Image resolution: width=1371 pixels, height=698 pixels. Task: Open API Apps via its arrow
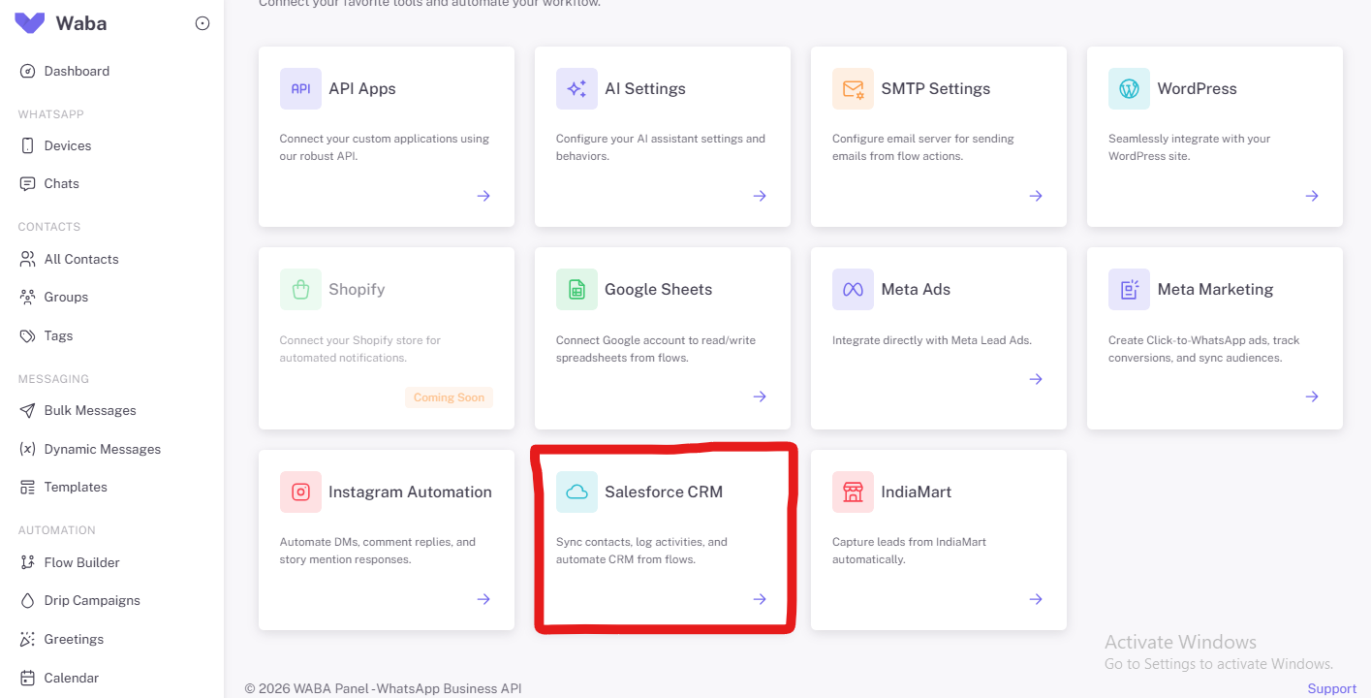(483, 196)
